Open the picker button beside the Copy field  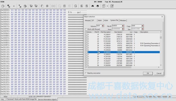[x=142, y=26]
